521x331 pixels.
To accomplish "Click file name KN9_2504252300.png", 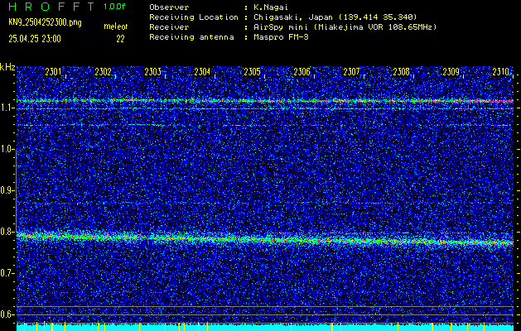I will click(x=45, y=22).
